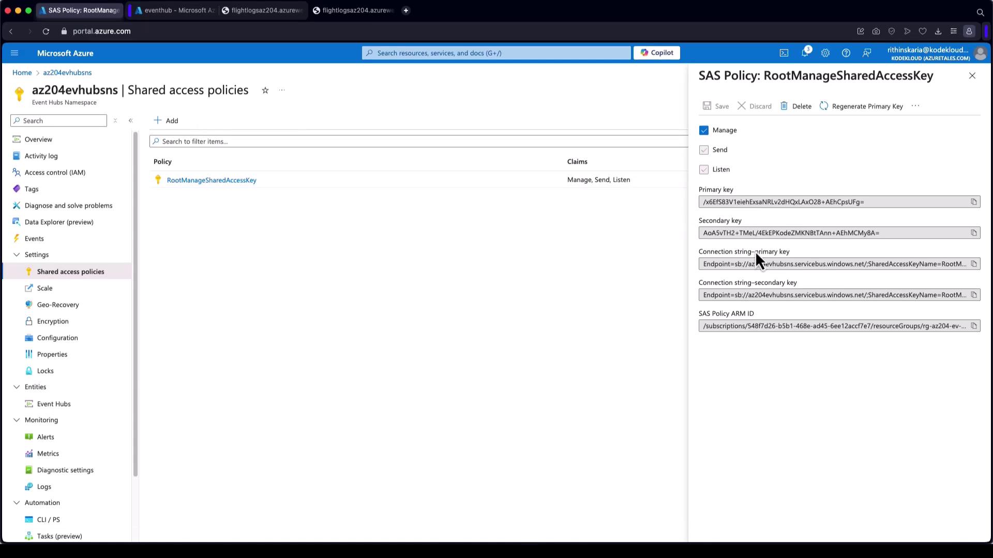Copy the SAS Policy ARM ID
The image size is (993, 558).
pyautogui.click(x=974, y=326)
